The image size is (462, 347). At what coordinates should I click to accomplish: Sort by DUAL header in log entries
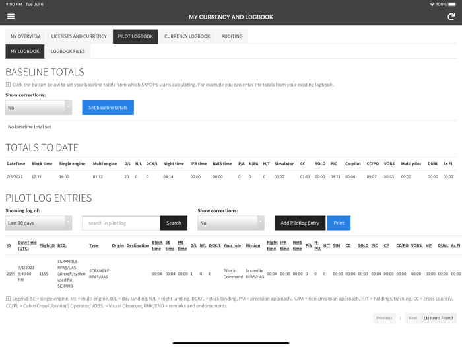[x=443, y=245]
